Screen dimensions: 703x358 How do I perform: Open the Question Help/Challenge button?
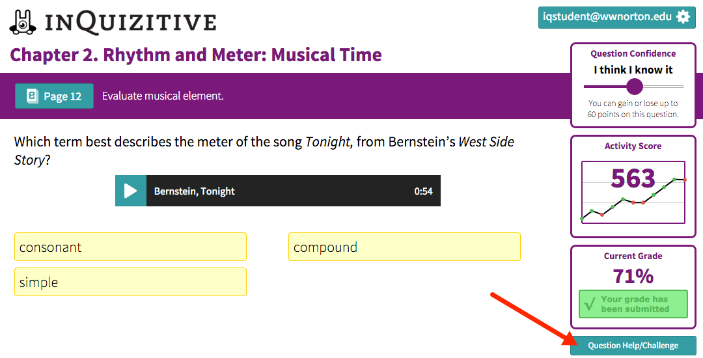tap(633, 346)
